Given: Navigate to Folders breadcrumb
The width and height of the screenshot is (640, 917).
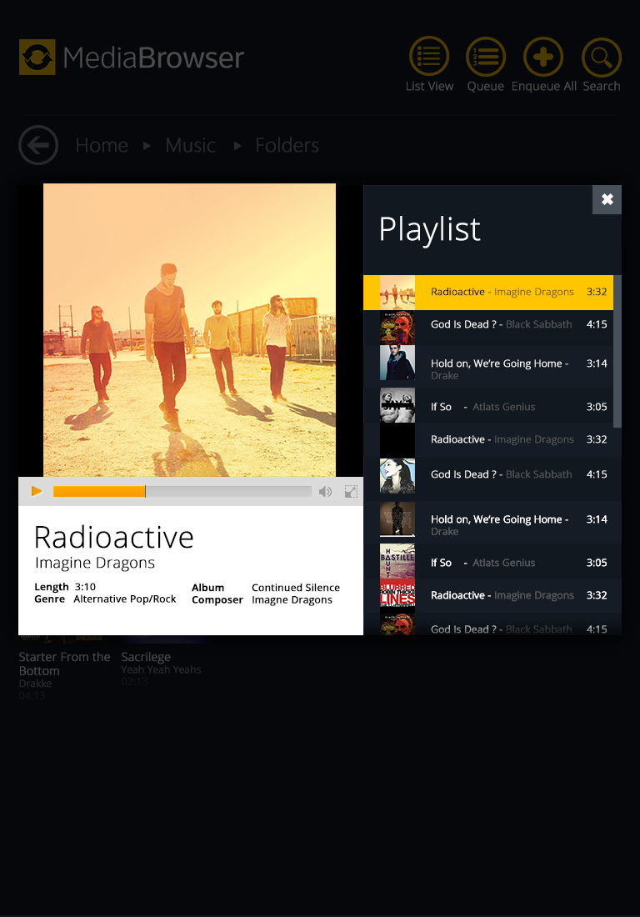Looking at the screenshot, I should [287, 145].
